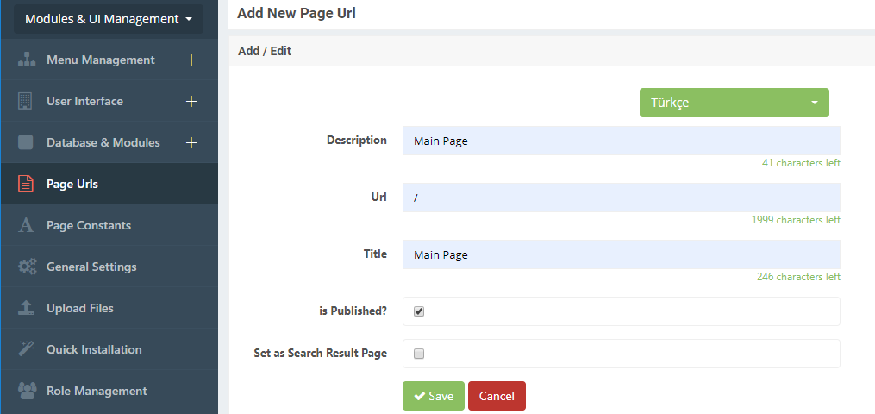This screenshot has height=414, width=875.
Task: Open the Türkçe language dropdown
Action: click(734, 103)
